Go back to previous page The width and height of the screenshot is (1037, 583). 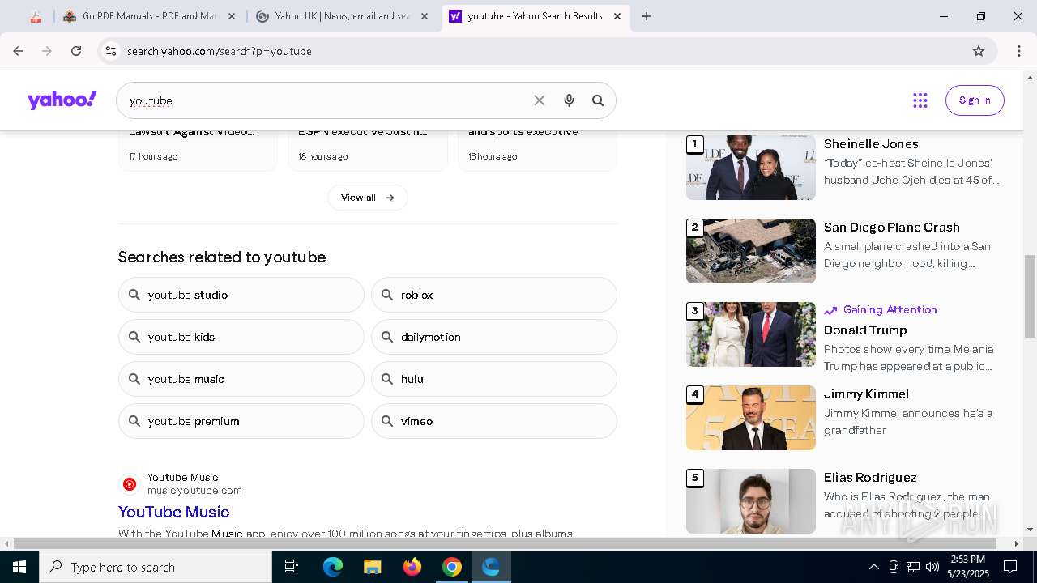click(18, 51)
